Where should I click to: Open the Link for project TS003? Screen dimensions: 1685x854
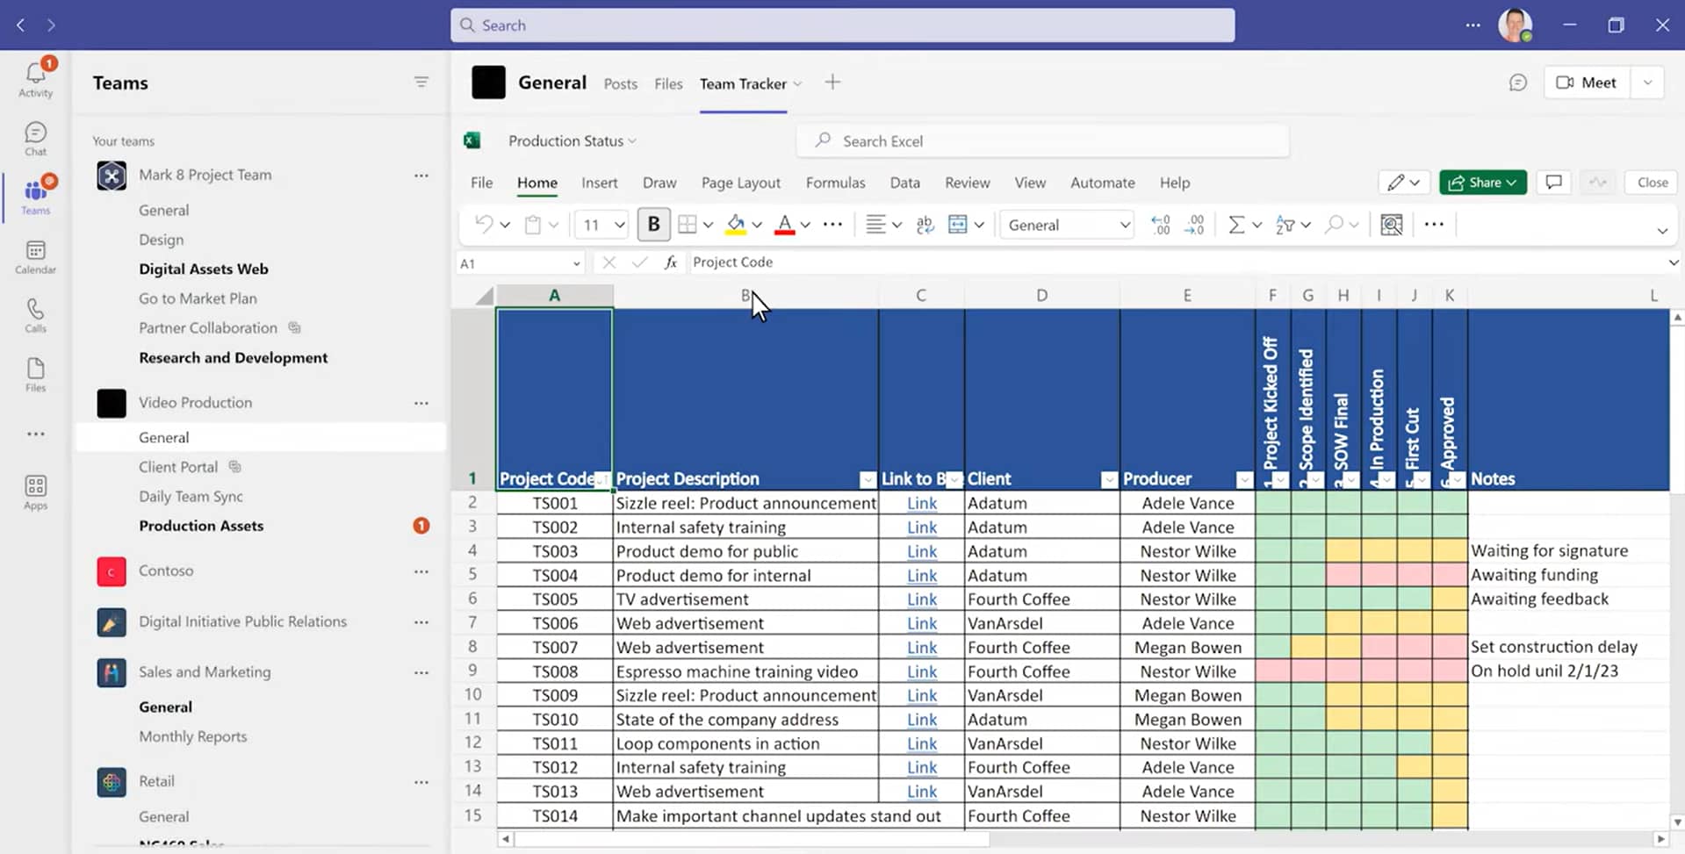click(921, 551)
